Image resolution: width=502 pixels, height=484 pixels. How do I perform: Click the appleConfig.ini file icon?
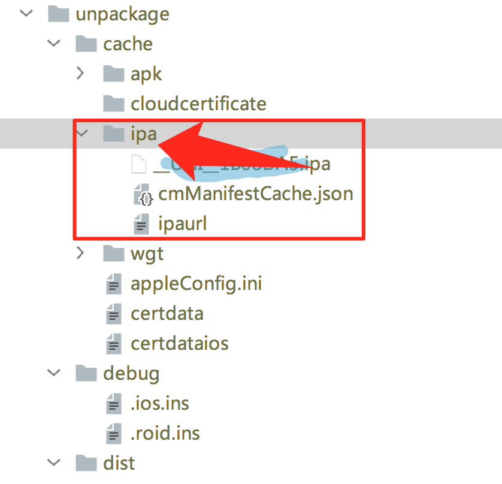[x=113, y=283]
